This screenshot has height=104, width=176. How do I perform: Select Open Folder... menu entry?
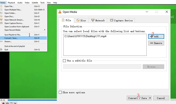[x=23, y=13]
